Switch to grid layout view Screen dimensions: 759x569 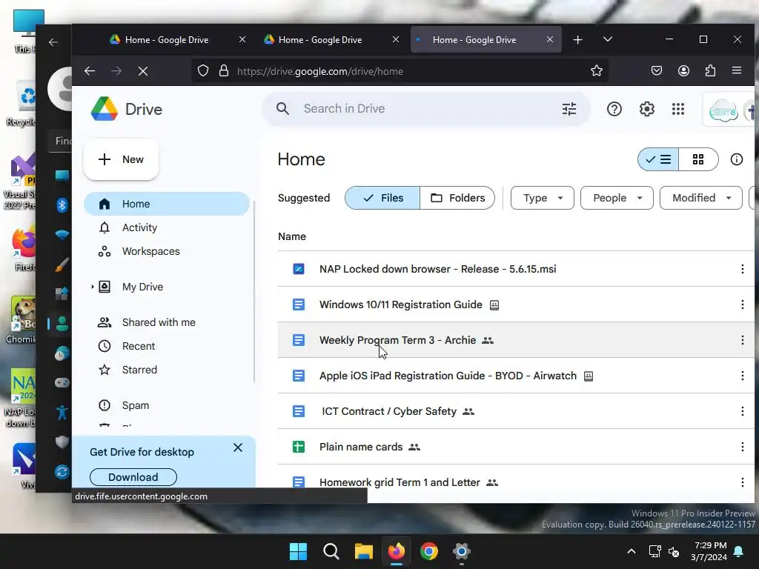[698, 159]
